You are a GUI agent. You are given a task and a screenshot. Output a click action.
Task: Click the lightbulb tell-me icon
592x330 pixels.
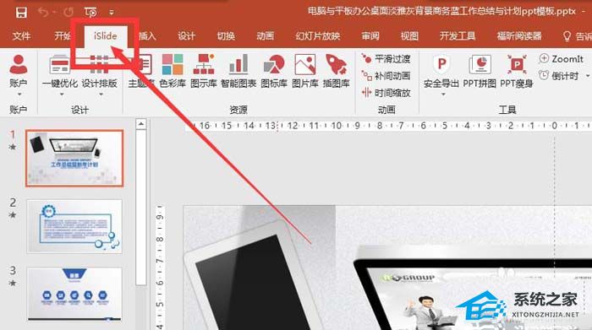coord(567,36)
